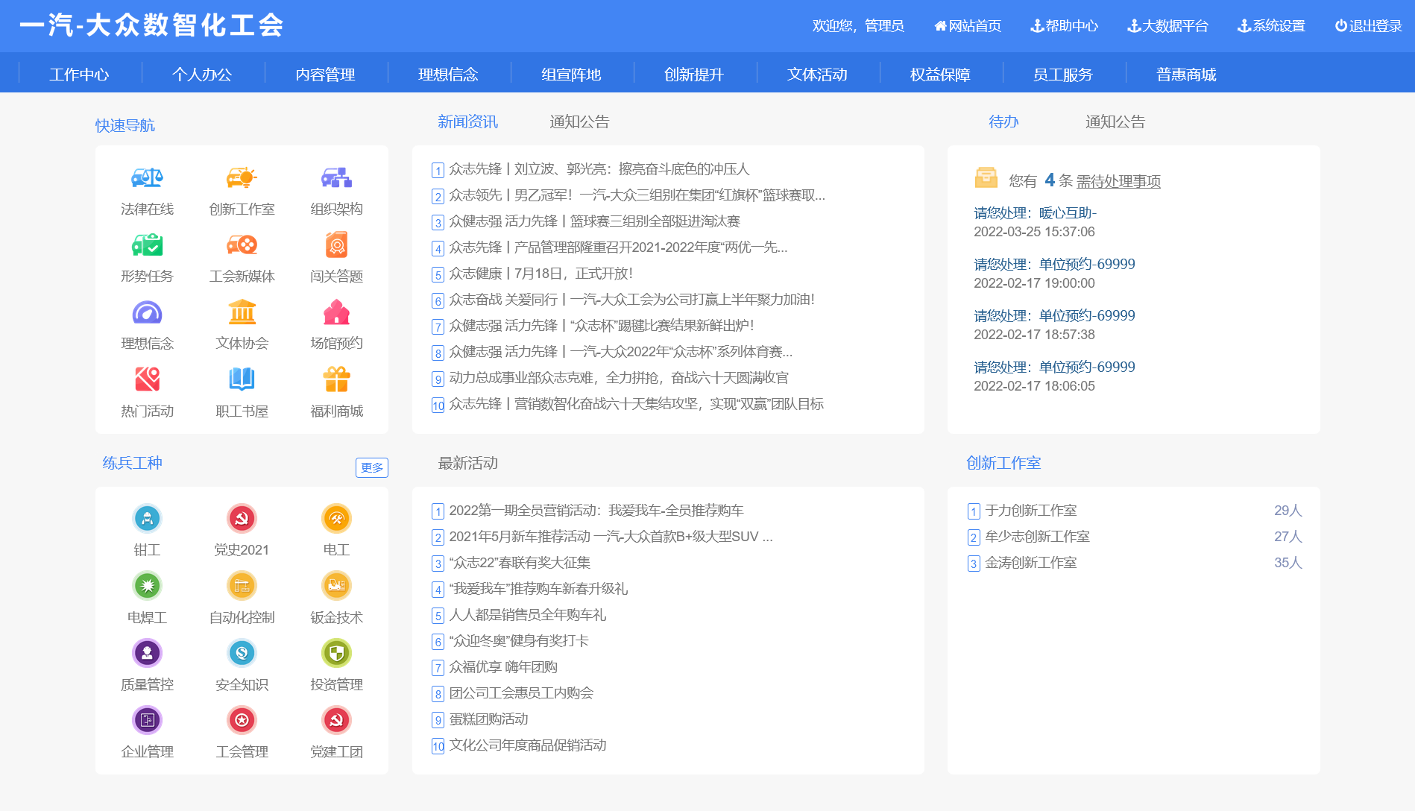Open the 文体活动 menu
The width and height of the screenshot is (1415, 811).
click(817, 75)
